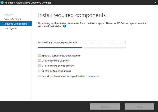Image resolution: width=158 pixels, height=112 pixels.
Task: Check Use an existing SQL Server
Action: pos(39,61)
